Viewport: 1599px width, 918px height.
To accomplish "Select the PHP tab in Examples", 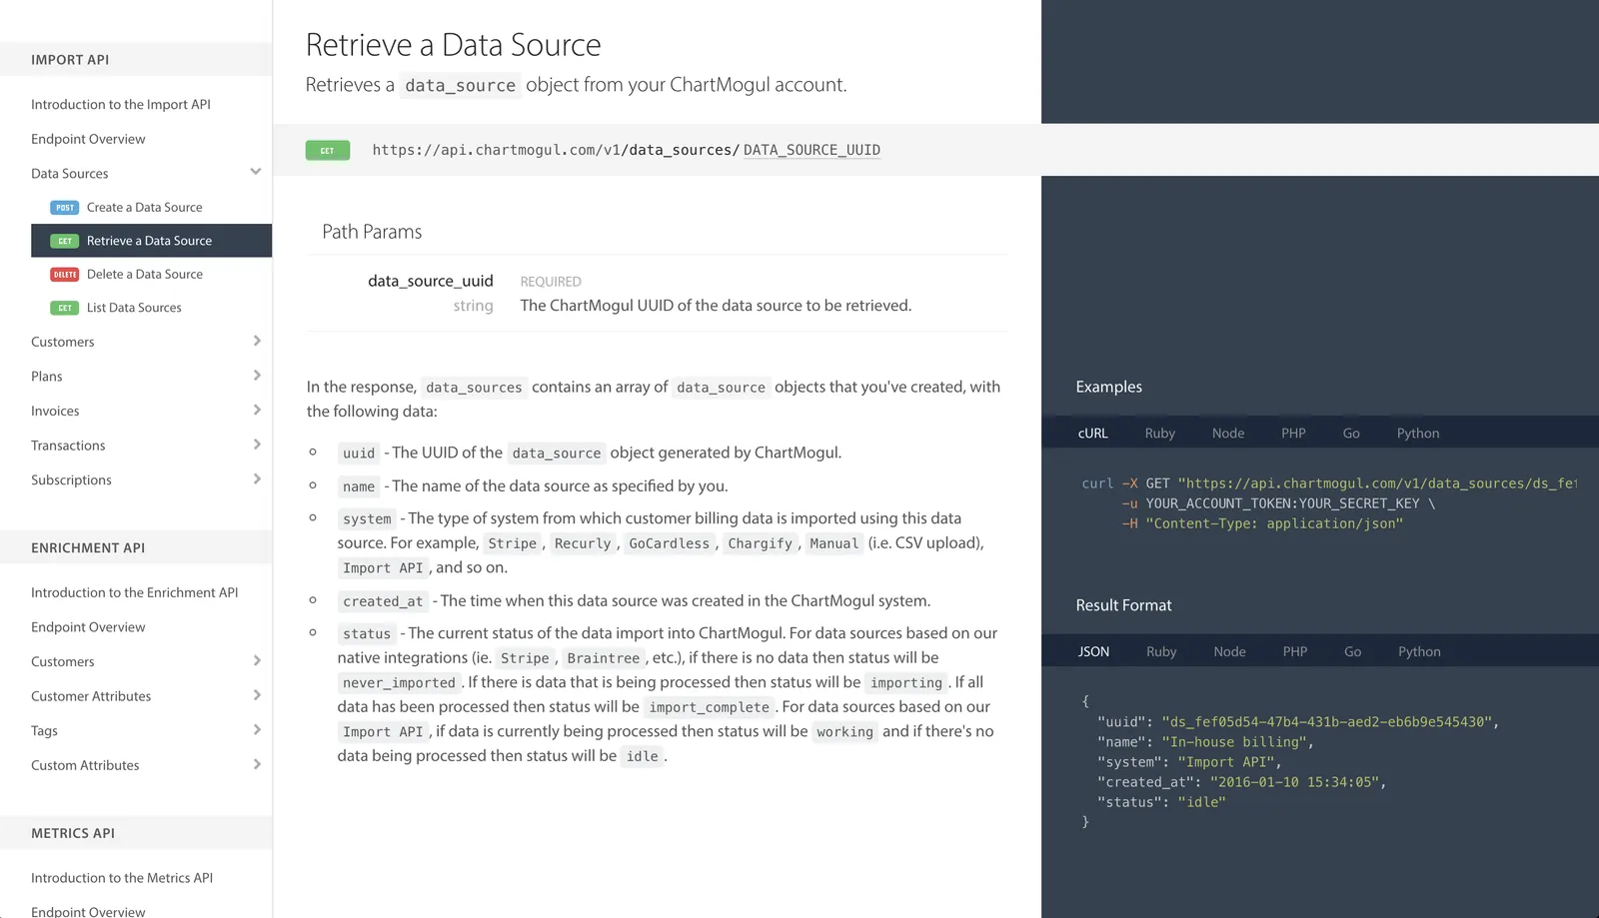I will tap(1294, 434).
